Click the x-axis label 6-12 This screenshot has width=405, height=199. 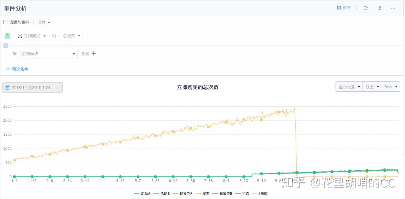pos(173,181)
